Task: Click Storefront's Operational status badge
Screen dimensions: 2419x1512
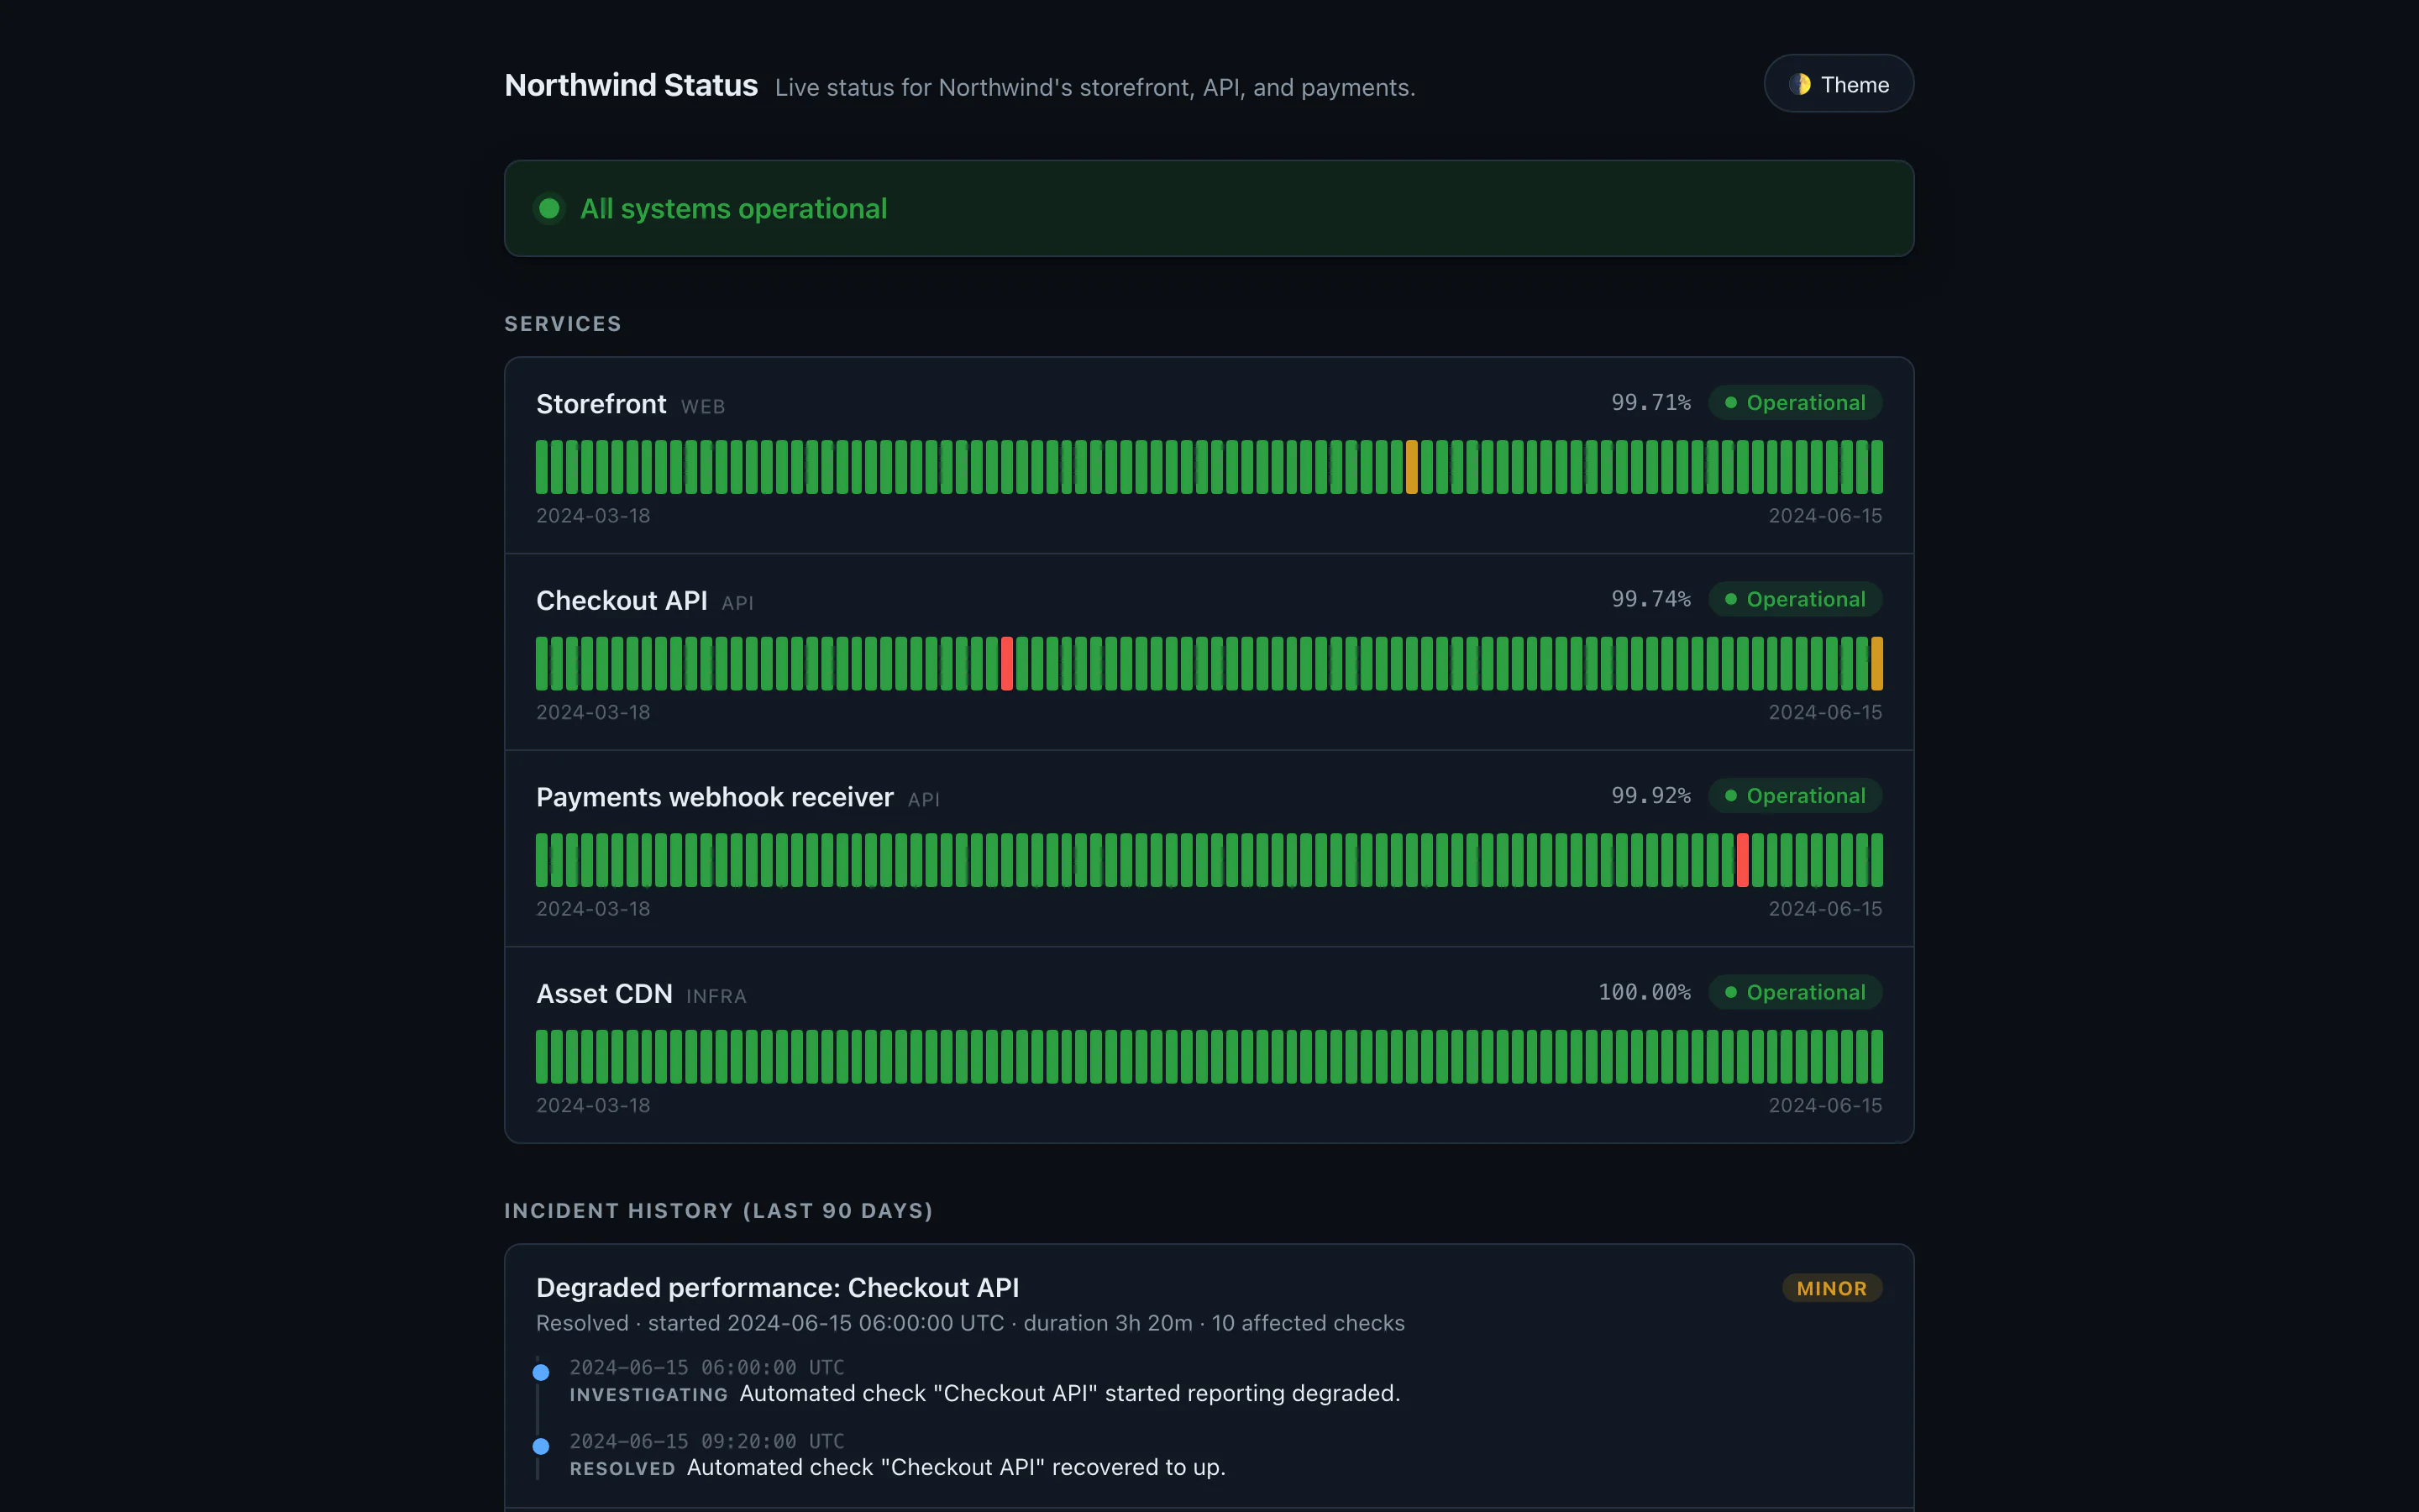Action: (x=1795, y=403)
